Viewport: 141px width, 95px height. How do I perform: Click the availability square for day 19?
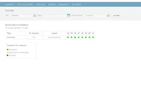tap(86, 37)
